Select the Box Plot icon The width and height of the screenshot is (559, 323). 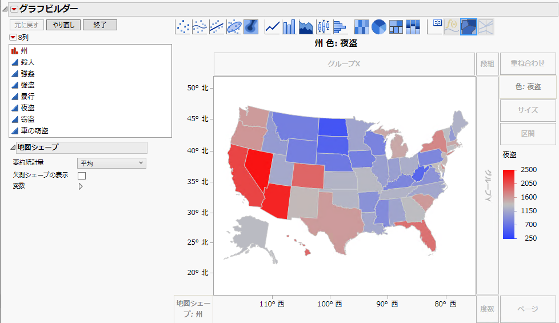pos(324,27)
